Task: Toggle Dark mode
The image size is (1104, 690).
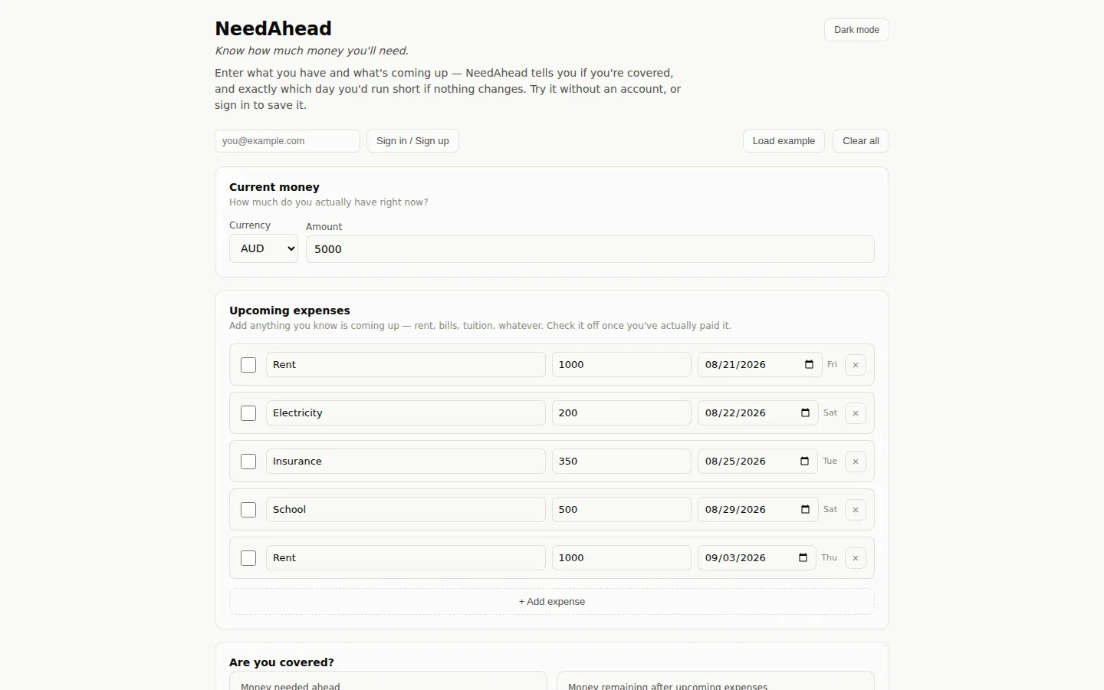Action: (856, 30)
